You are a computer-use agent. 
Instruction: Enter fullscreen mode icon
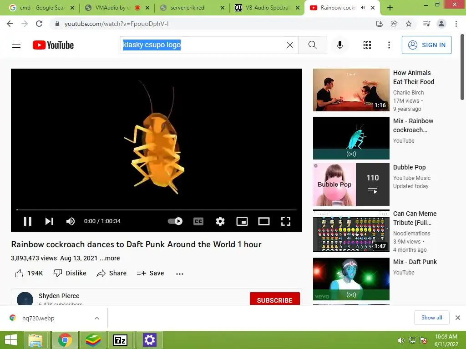tap(286, 221)
